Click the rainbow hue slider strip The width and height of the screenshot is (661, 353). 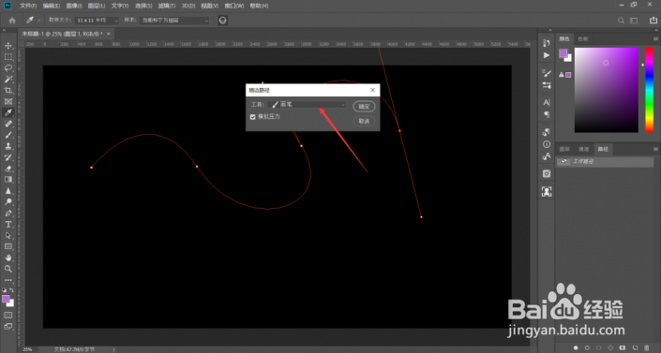649,90
